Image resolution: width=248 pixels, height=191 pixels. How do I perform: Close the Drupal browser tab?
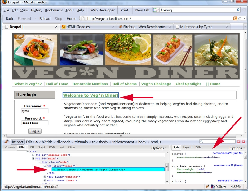coord(56,27)
